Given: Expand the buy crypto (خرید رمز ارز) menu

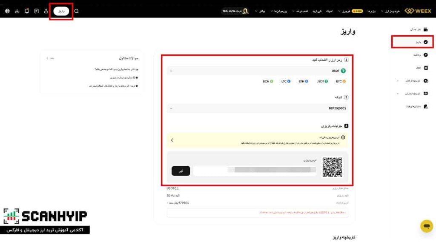Looking at the screenshot, I should [x=390, y=11].
